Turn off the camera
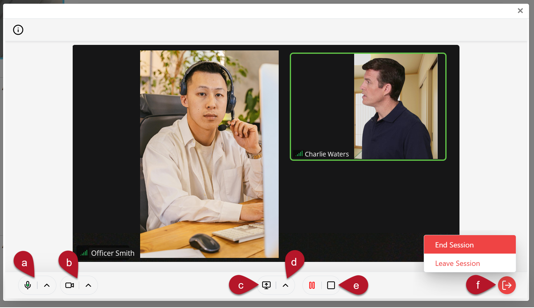The height and width of the screenshot is (308, 534). (70, 285)
